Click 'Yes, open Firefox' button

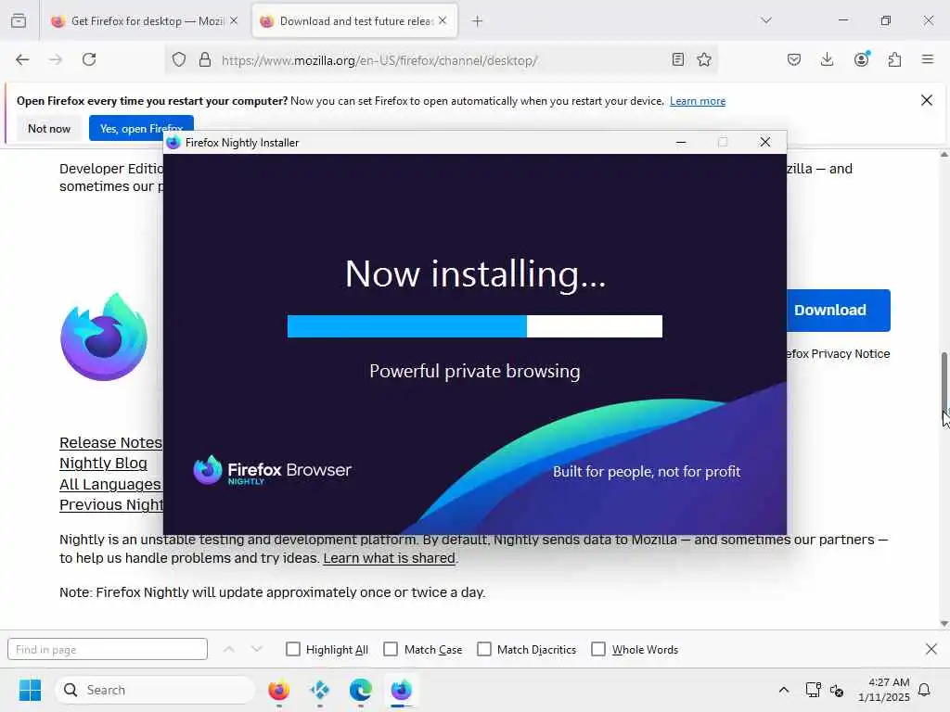tap(141, 128)
